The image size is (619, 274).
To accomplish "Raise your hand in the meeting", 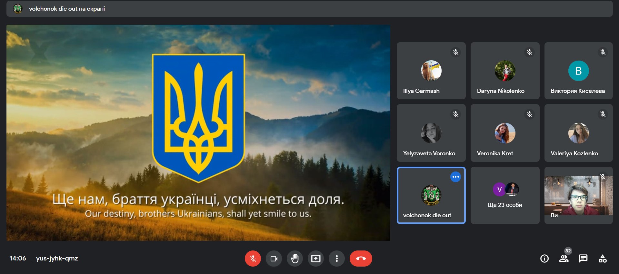I will point(295,259).
